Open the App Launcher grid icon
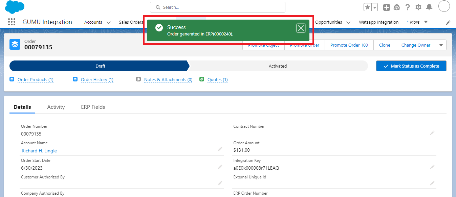Screen dimensions: 456x197 tap(12, 22)
